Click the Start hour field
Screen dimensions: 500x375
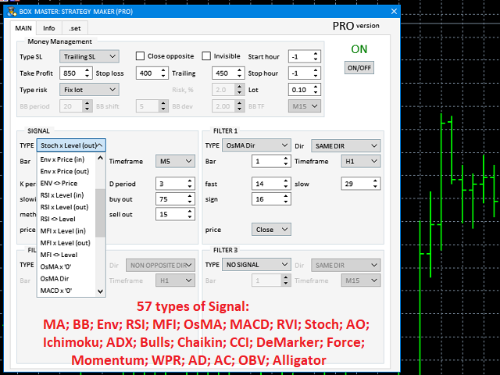pyautogui.click(x=300, y=57)
